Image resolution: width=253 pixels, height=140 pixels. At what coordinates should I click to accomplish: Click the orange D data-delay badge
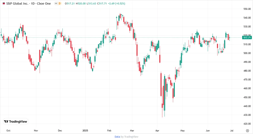coord(60,3)
